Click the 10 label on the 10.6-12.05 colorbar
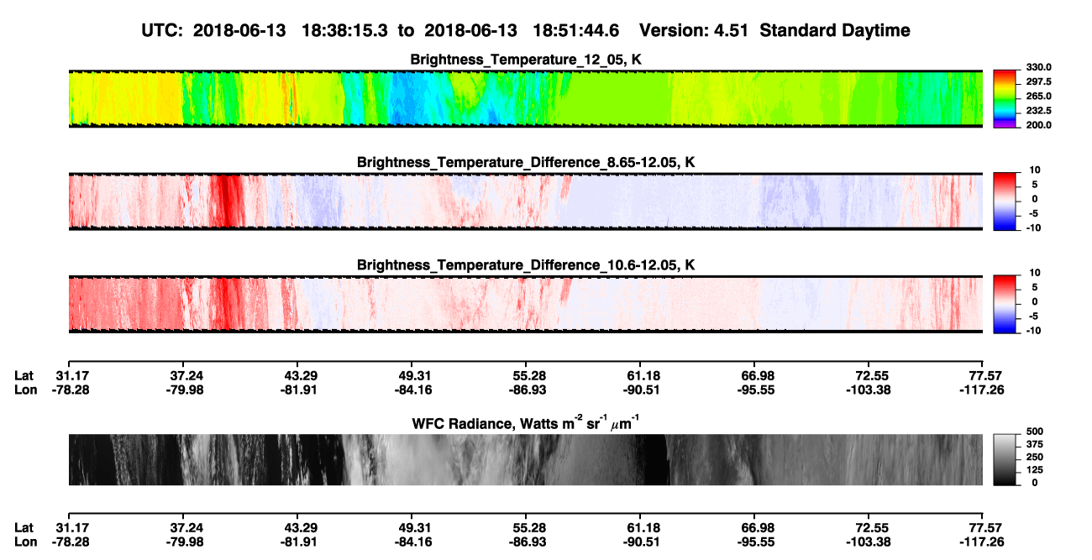Viewport: 1092px width, 560px height. pos(1036,273)
